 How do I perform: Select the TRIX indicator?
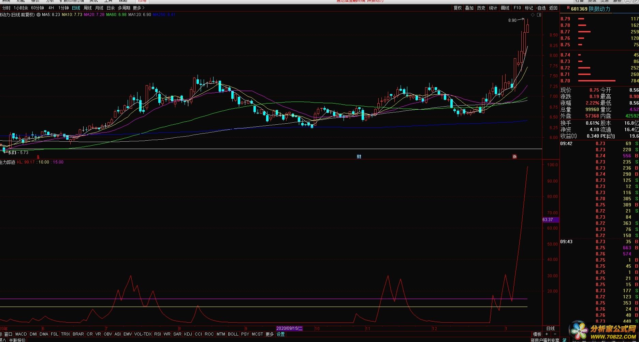66,334
